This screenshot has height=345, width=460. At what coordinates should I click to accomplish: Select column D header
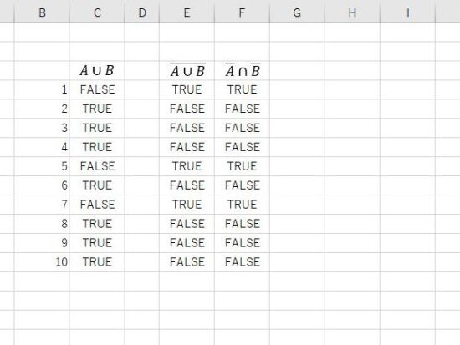click(x=142, y=13)
